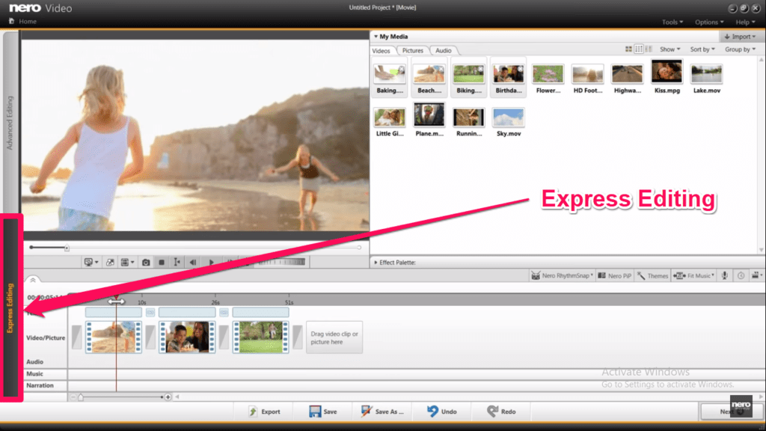Click the snapshot camera icon
Image resolution: width=766 pixels, height=431 pixels.
(146, 262)
